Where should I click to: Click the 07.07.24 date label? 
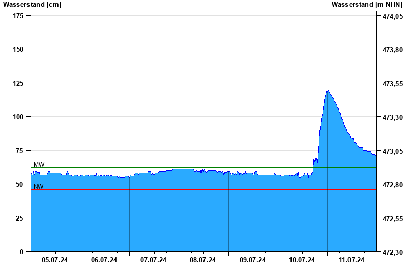[x=154, y=260]
